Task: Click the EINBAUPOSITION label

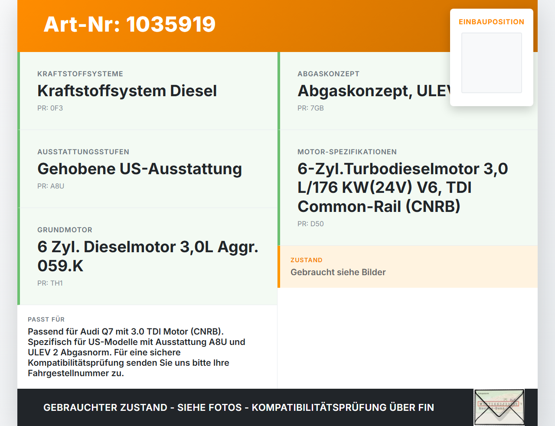Action: [x=492, y=22]
